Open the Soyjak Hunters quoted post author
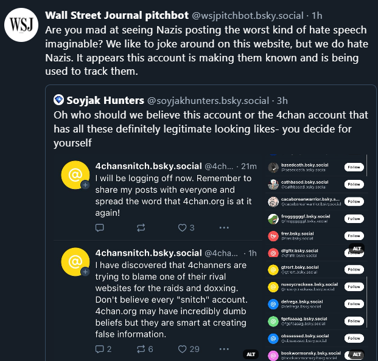378x361 pixels. pyautogui.click(x=105, y=100)
